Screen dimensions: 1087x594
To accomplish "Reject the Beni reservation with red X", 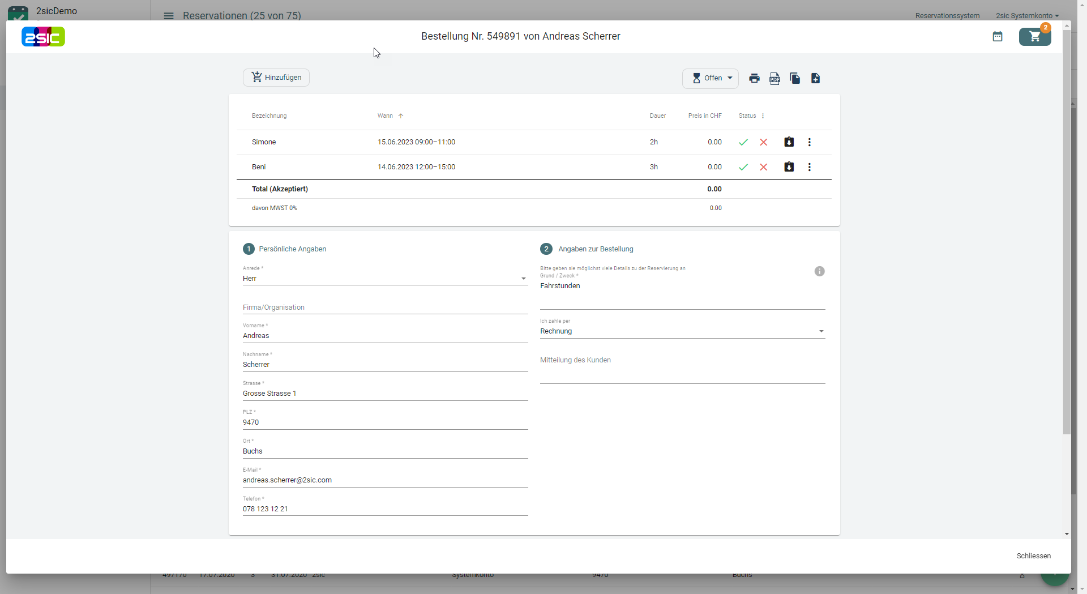I will click(x=764, y=167).
